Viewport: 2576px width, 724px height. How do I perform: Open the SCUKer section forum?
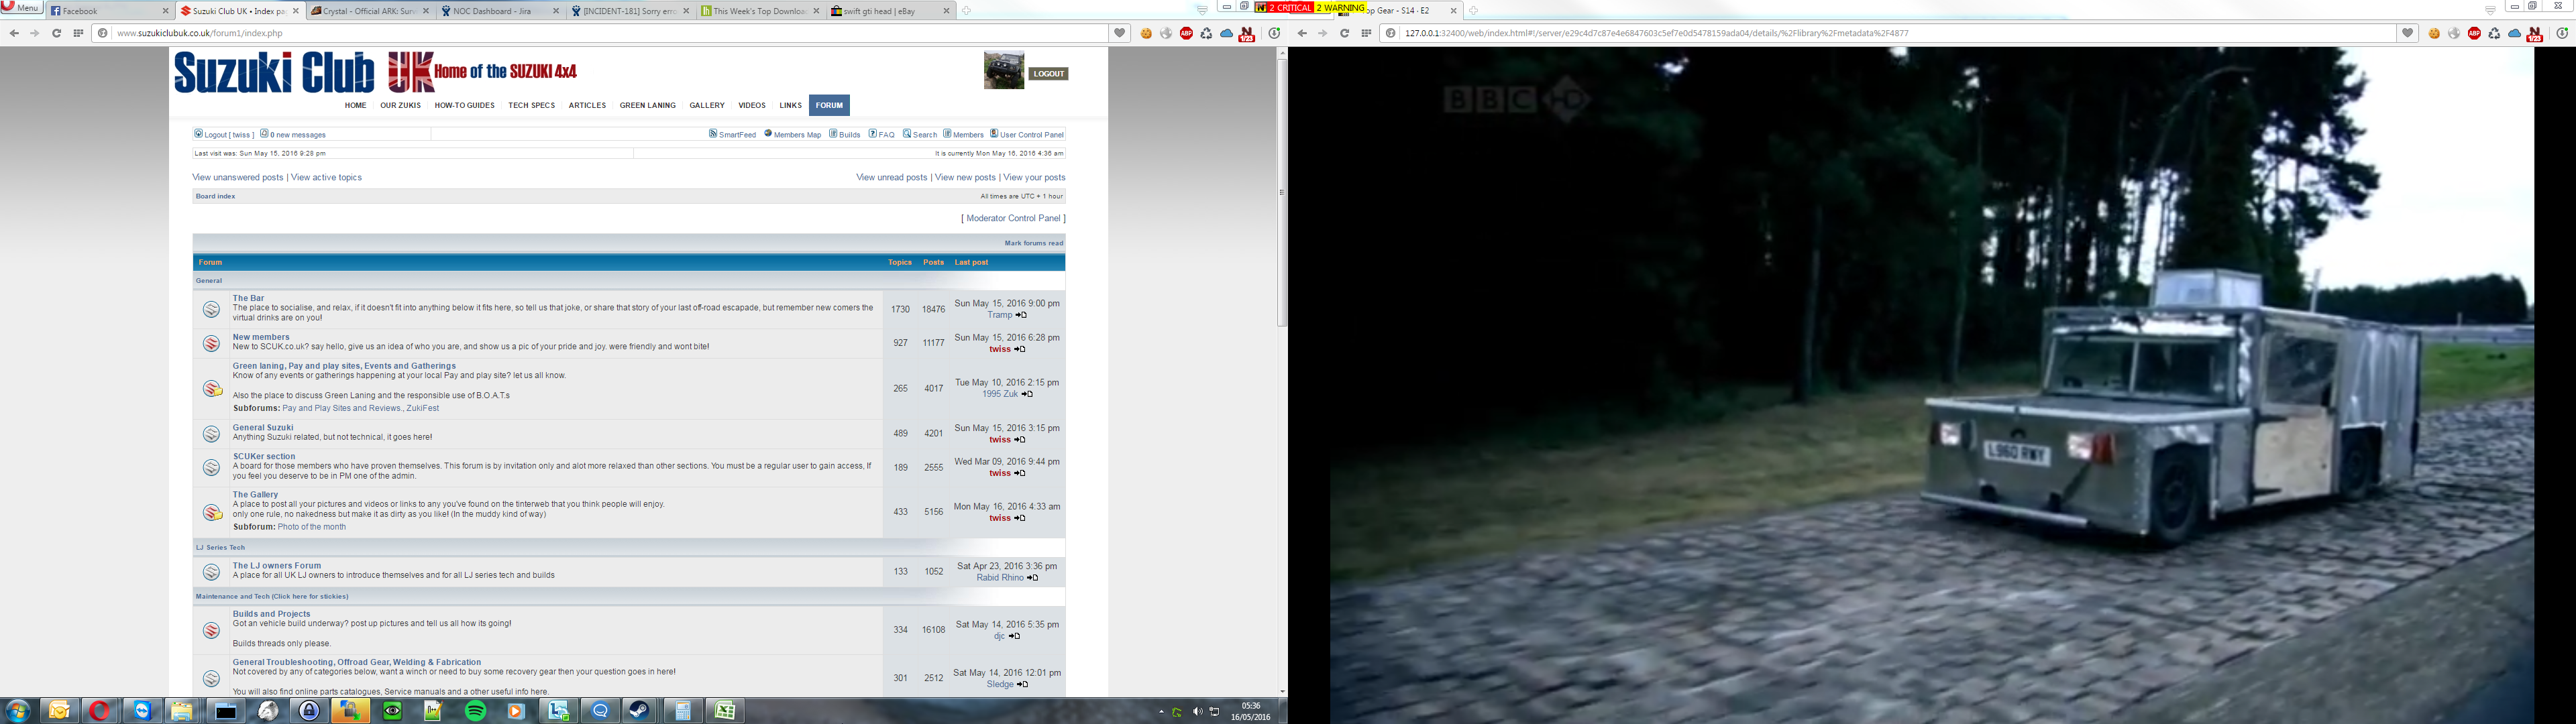tap(264, 456)
